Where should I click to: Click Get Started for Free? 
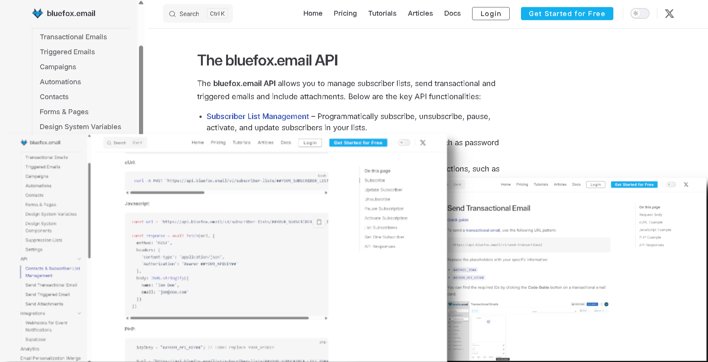click(567, 14)
